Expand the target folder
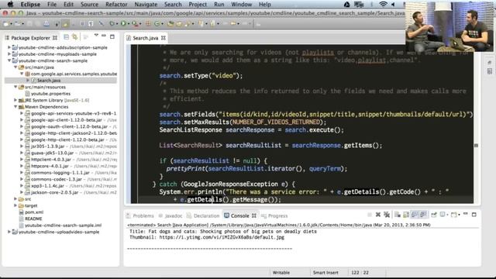Viewport: 496px width, 279px height. coord(15,205)
